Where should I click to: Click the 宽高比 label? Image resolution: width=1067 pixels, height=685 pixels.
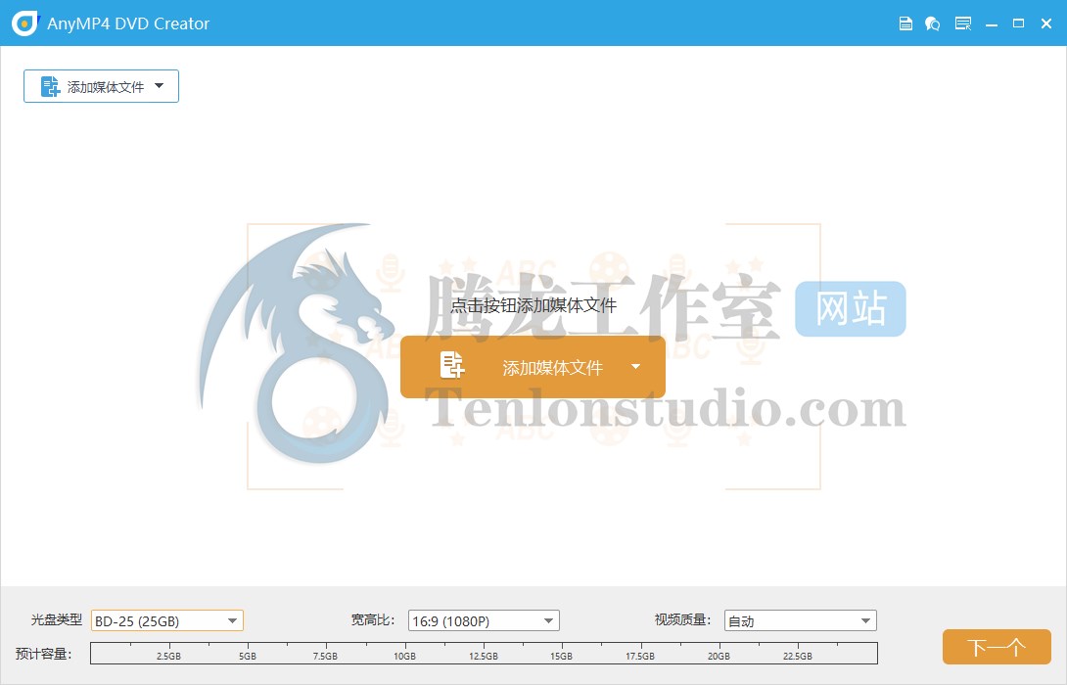point(372,619)
